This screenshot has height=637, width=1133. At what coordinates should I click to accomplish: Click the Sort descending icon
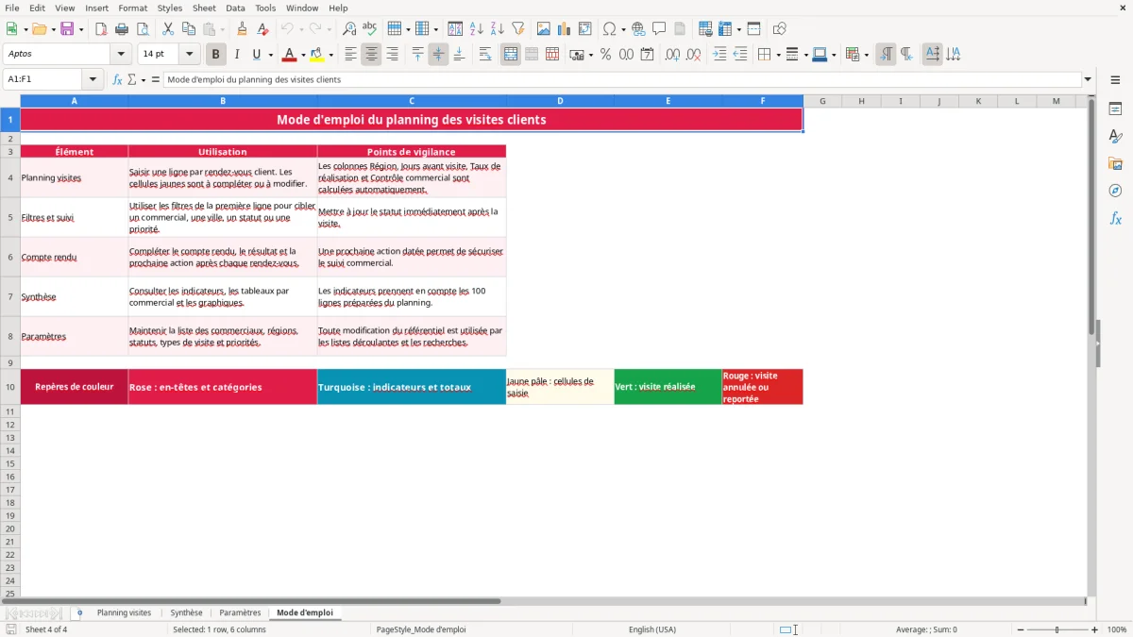(498, 29)
